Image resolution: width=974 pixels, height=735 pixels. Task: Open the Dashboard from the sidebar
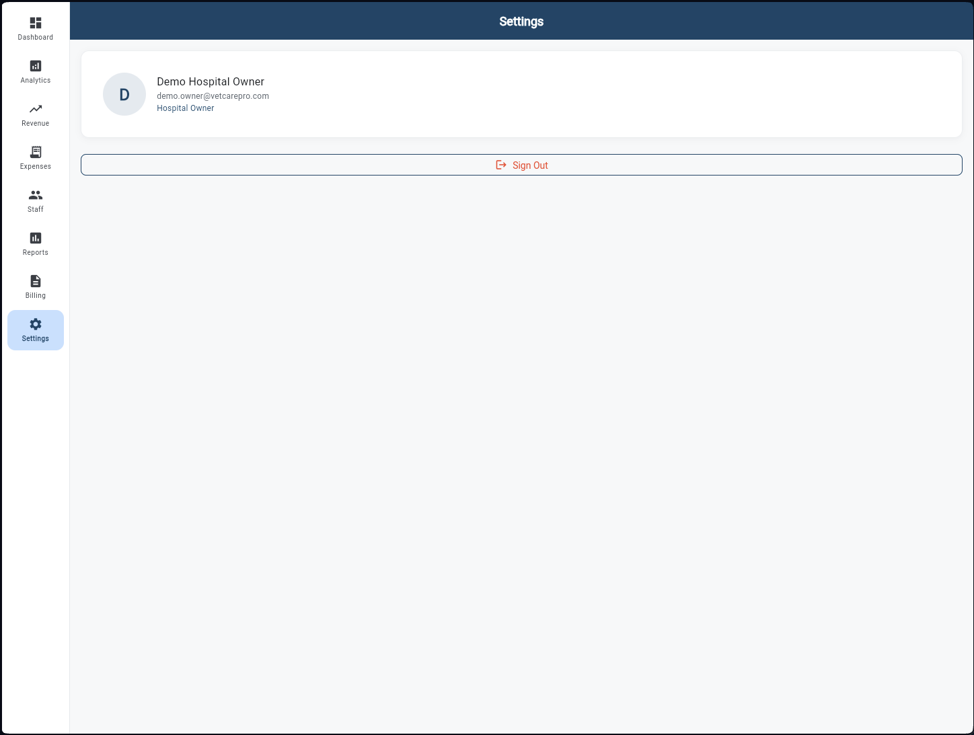click(35, 28)
